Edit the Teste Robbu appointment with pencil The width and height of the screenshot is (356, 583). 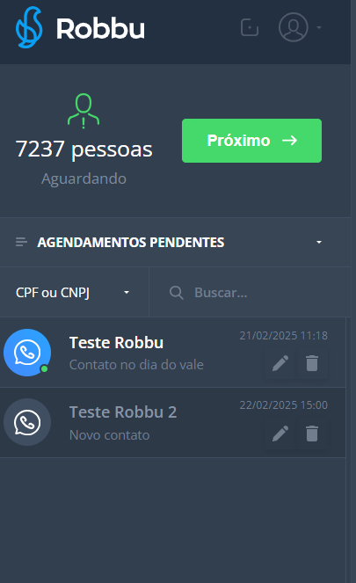(280, 363)
